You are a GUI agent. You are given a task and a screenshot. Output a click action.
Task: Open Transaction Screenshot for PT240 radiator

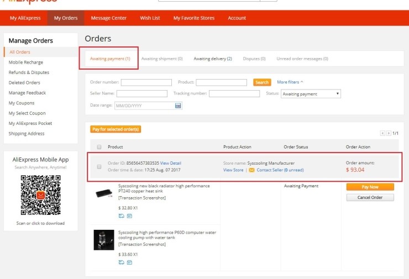(142, 198)
